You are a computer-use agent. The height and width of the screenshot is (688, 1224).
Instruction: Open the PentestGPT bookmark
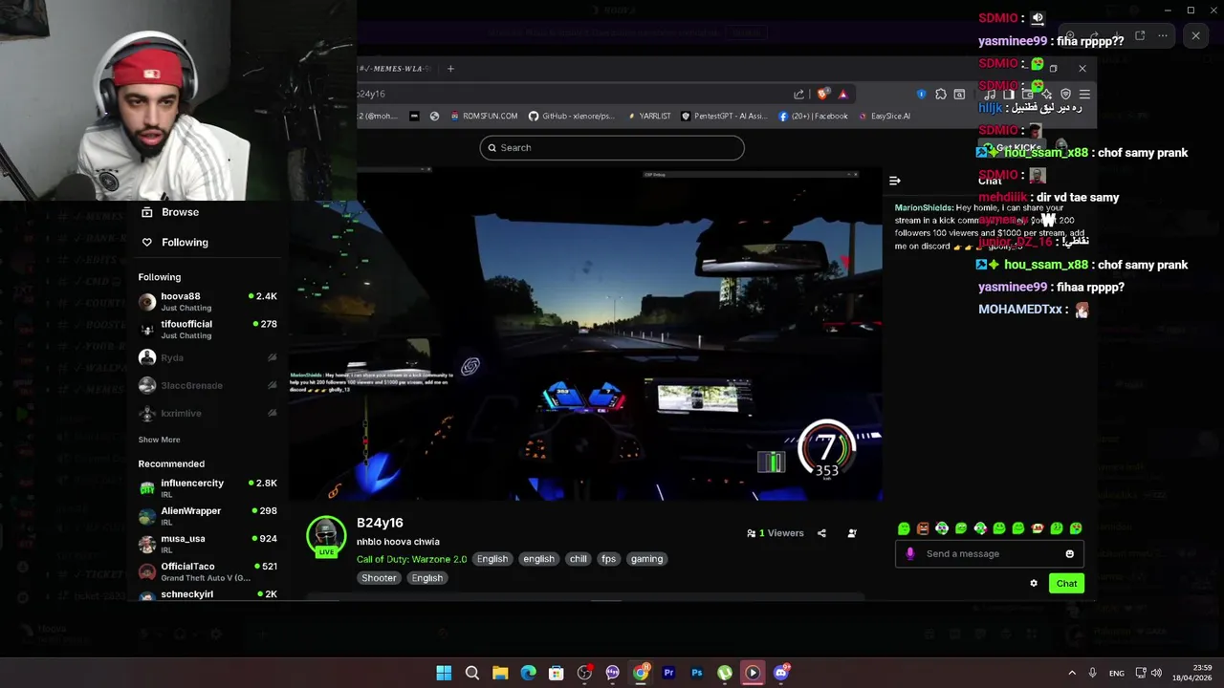724,117
